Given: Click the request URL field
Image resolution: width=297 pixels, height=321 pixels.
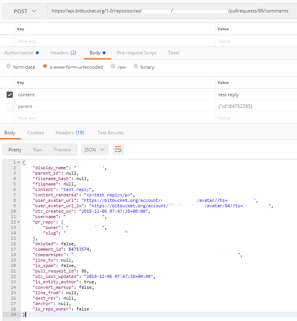Looking at the screenshot, I should [172, 11].
